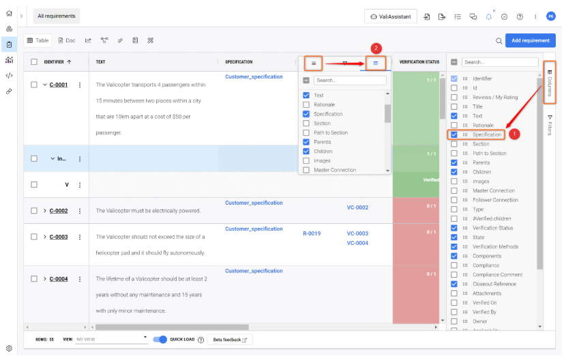Open row menu dots for C-0003
564x359 pixels.
80,237
